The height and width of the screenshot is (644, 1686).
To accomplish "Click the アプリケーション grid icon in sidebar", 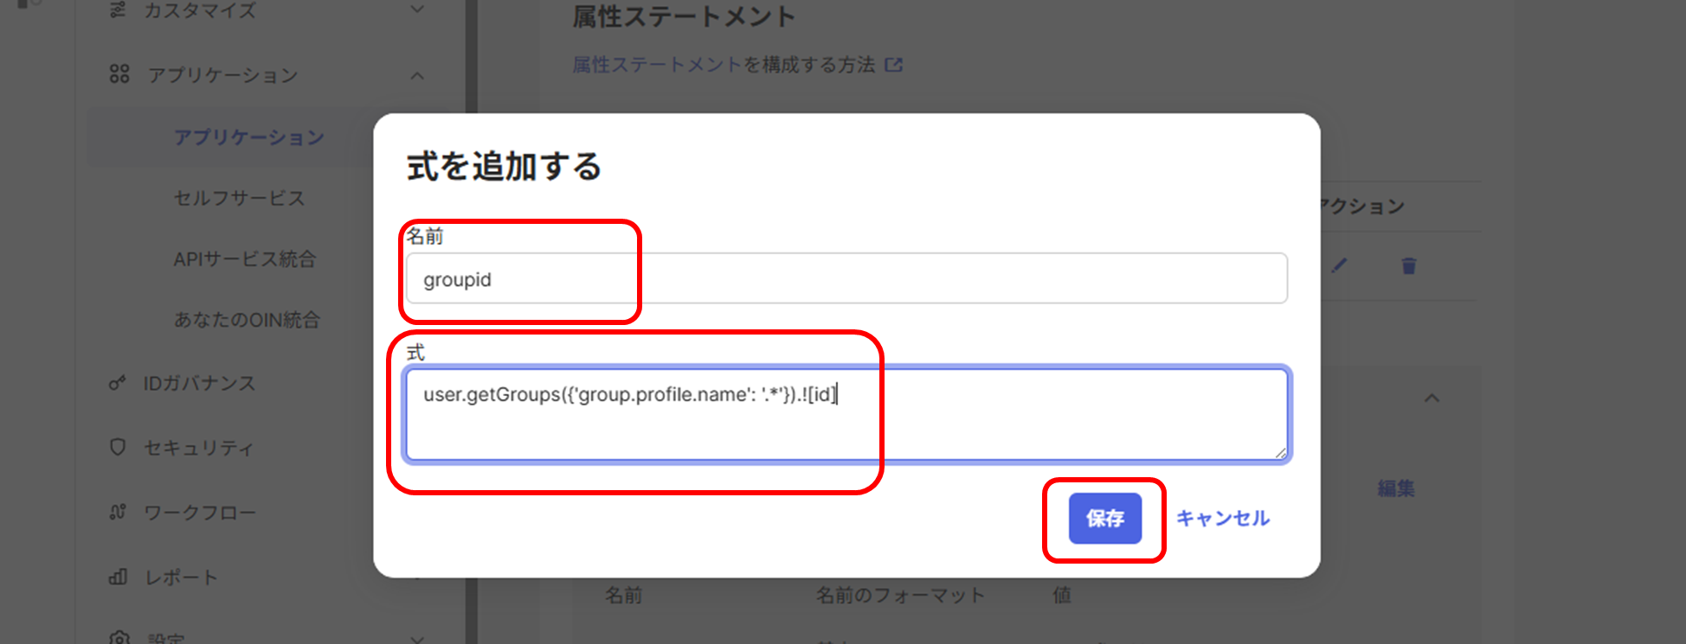I will 119,74.
